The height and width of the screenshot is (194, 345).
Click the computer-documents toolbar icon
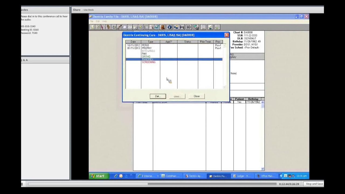196,27
